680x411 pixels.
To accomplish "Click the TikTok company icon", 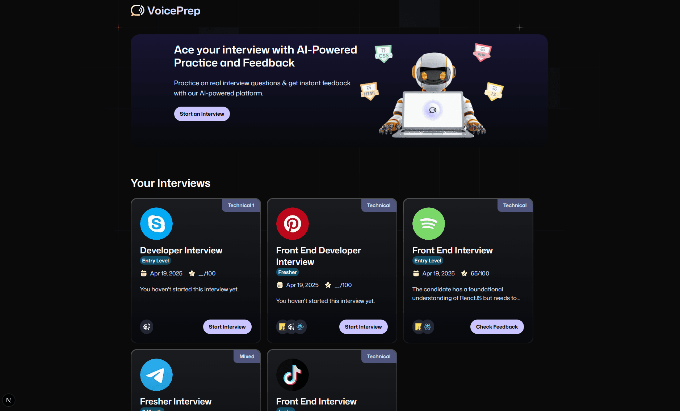I will pos(293,375).
